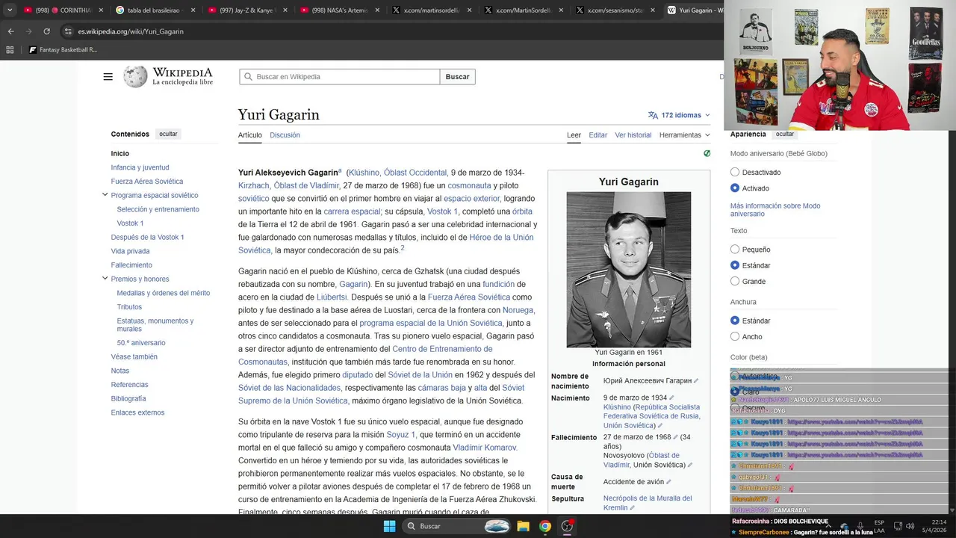Image resolution: width=956 pixels, height=538 pixels.
Task: Click the Wikipedia globe logo
Action: pyautogui.click(x=135, y=76)
